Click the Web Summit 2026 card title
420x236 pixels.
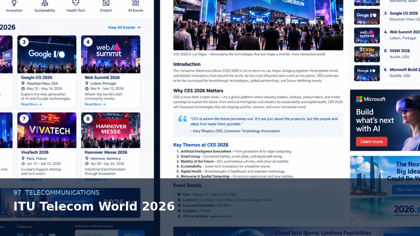pyautogui.click(x=102, y=78)
